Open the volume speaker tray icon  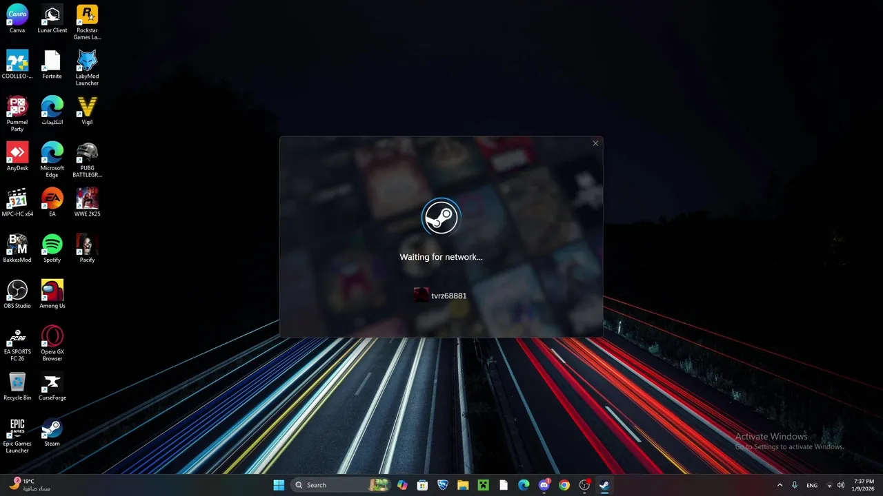pos(840,485)
